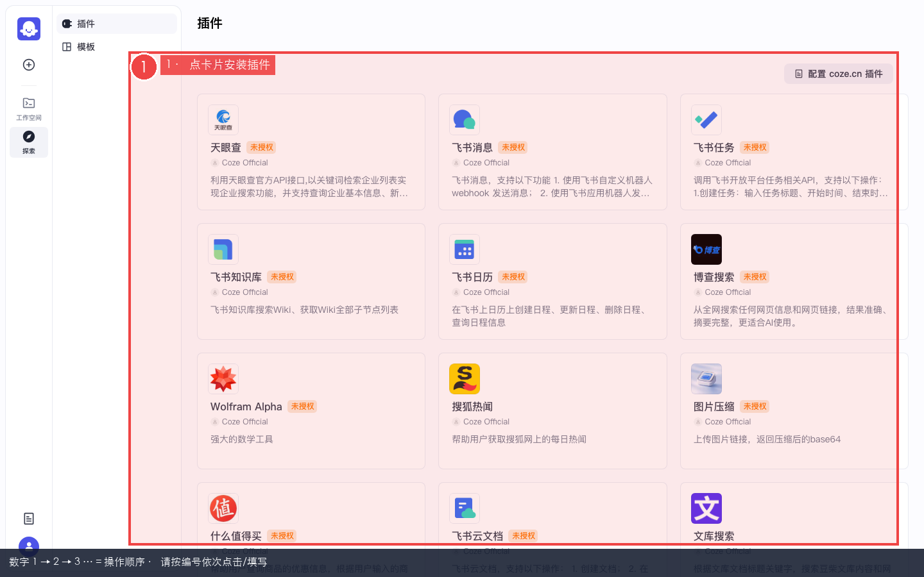Screen dimensions: 924x577
Task: Select the 模板 menu item
Action: coord(117,47)
